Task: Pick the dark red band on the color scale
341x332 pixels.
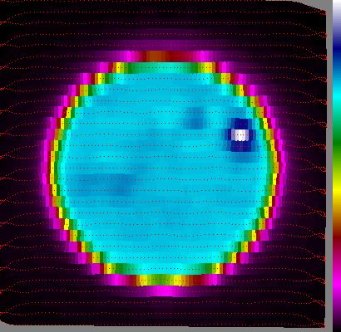Action: [x=337, y=238]
